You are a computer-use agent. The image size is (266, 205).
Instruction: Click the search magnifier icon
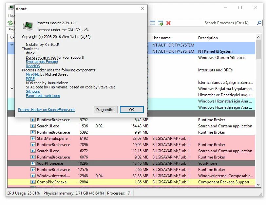259,23
